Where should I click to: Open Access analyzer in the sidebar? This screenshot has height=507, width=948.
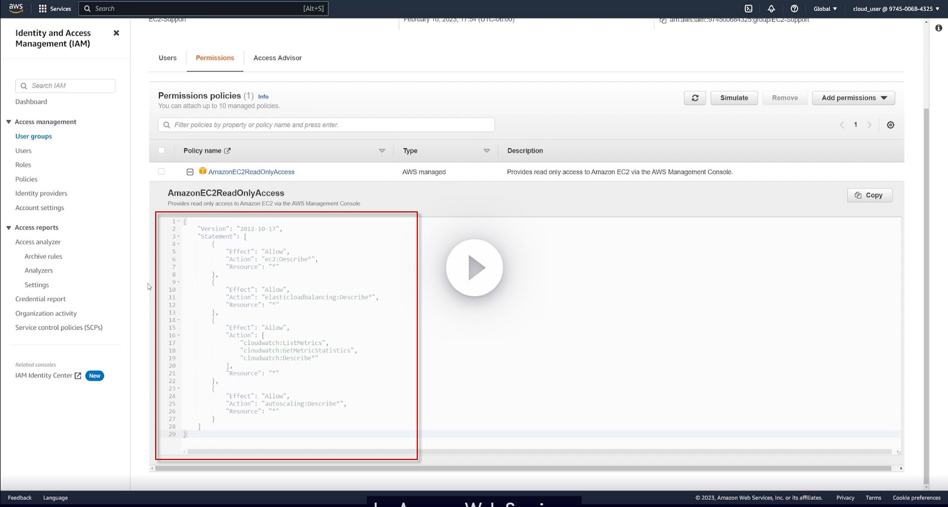(x=38, y=242)
